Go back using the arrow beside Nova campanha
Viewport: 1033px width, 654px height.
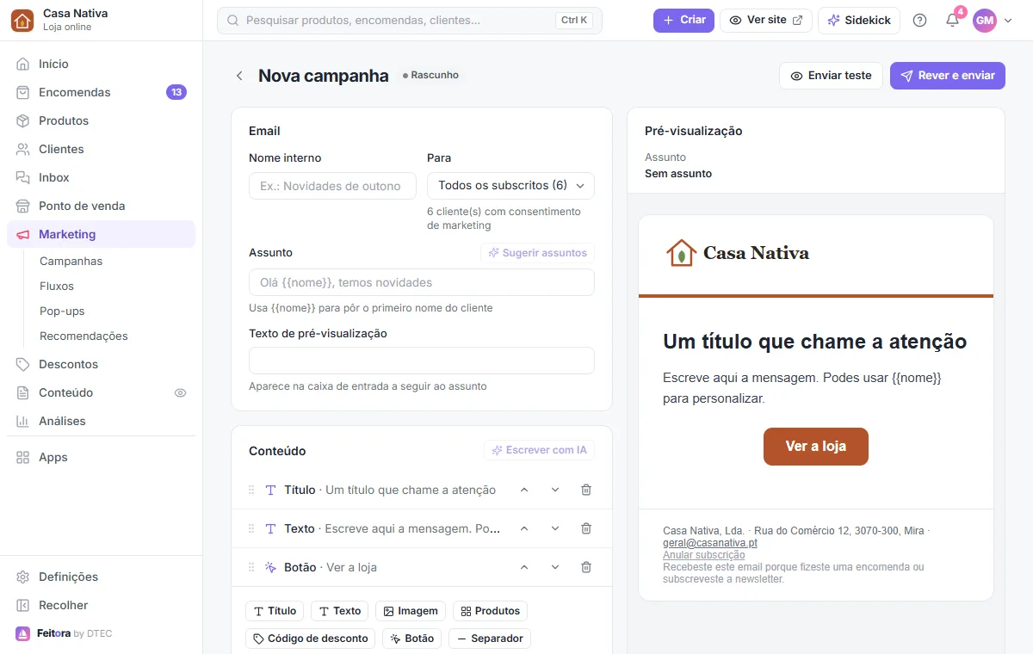[x=239, y=76]
